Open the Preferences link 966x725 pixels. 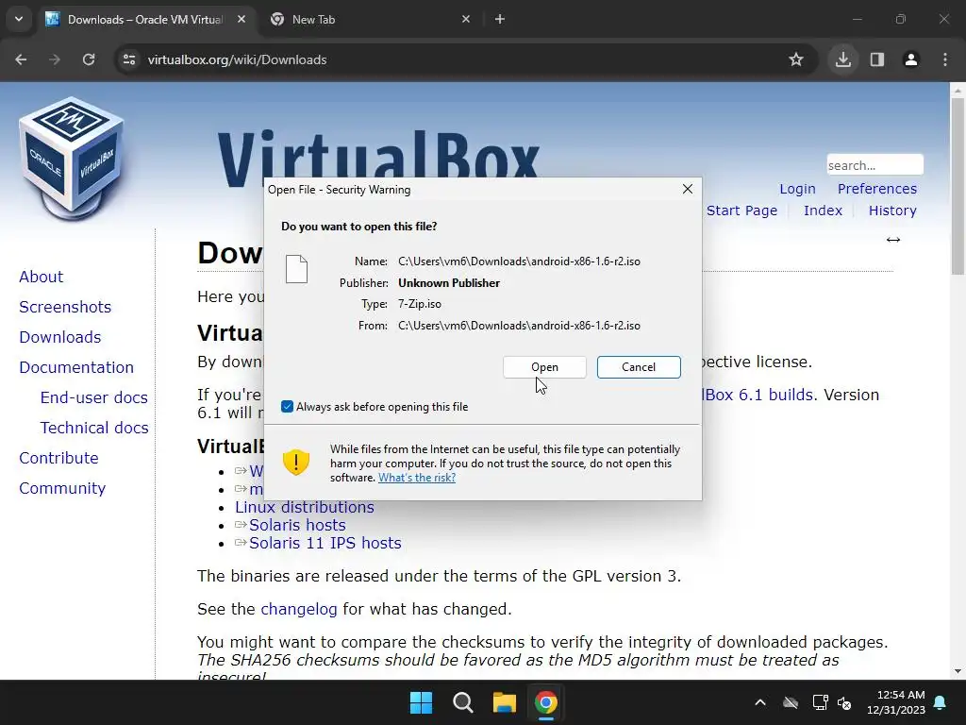(876, 189)
